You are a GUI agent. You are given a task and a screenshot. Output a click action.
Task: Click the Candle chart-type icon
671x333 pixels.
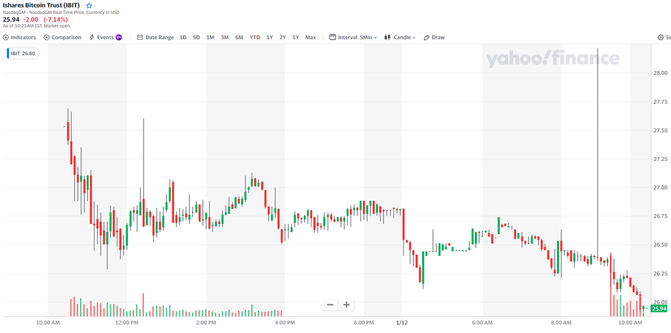click(387, 37)
